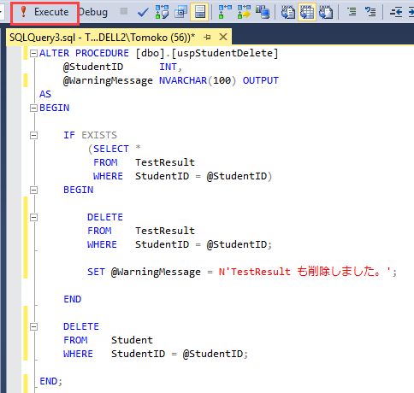Toggle Include Client Statistics

point(263,12)
